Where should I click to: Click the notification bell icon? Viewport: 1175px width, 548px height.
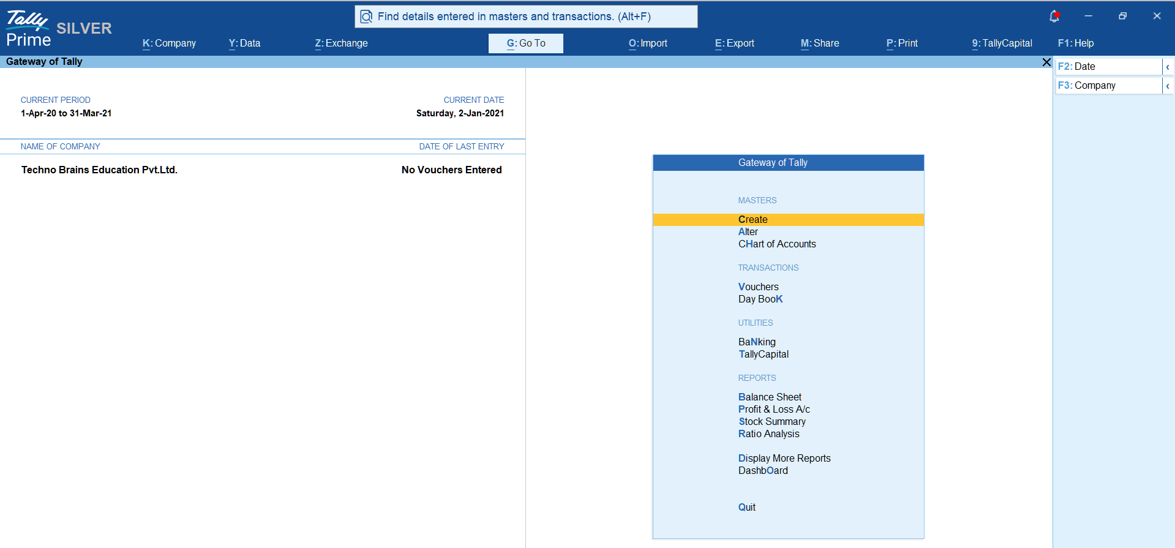1054,17
